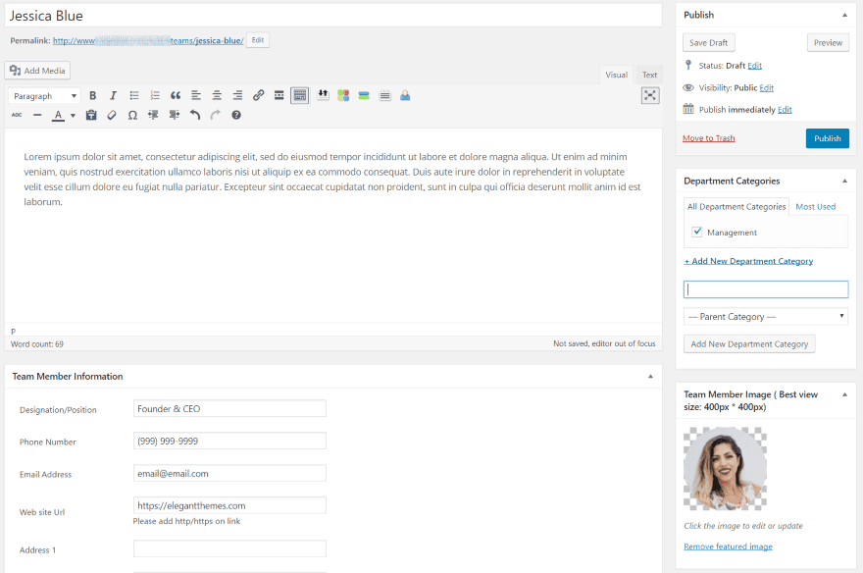Viewport: 863px width, 573px height.
Task: Insert a blockquote
Action: point(176,96)
